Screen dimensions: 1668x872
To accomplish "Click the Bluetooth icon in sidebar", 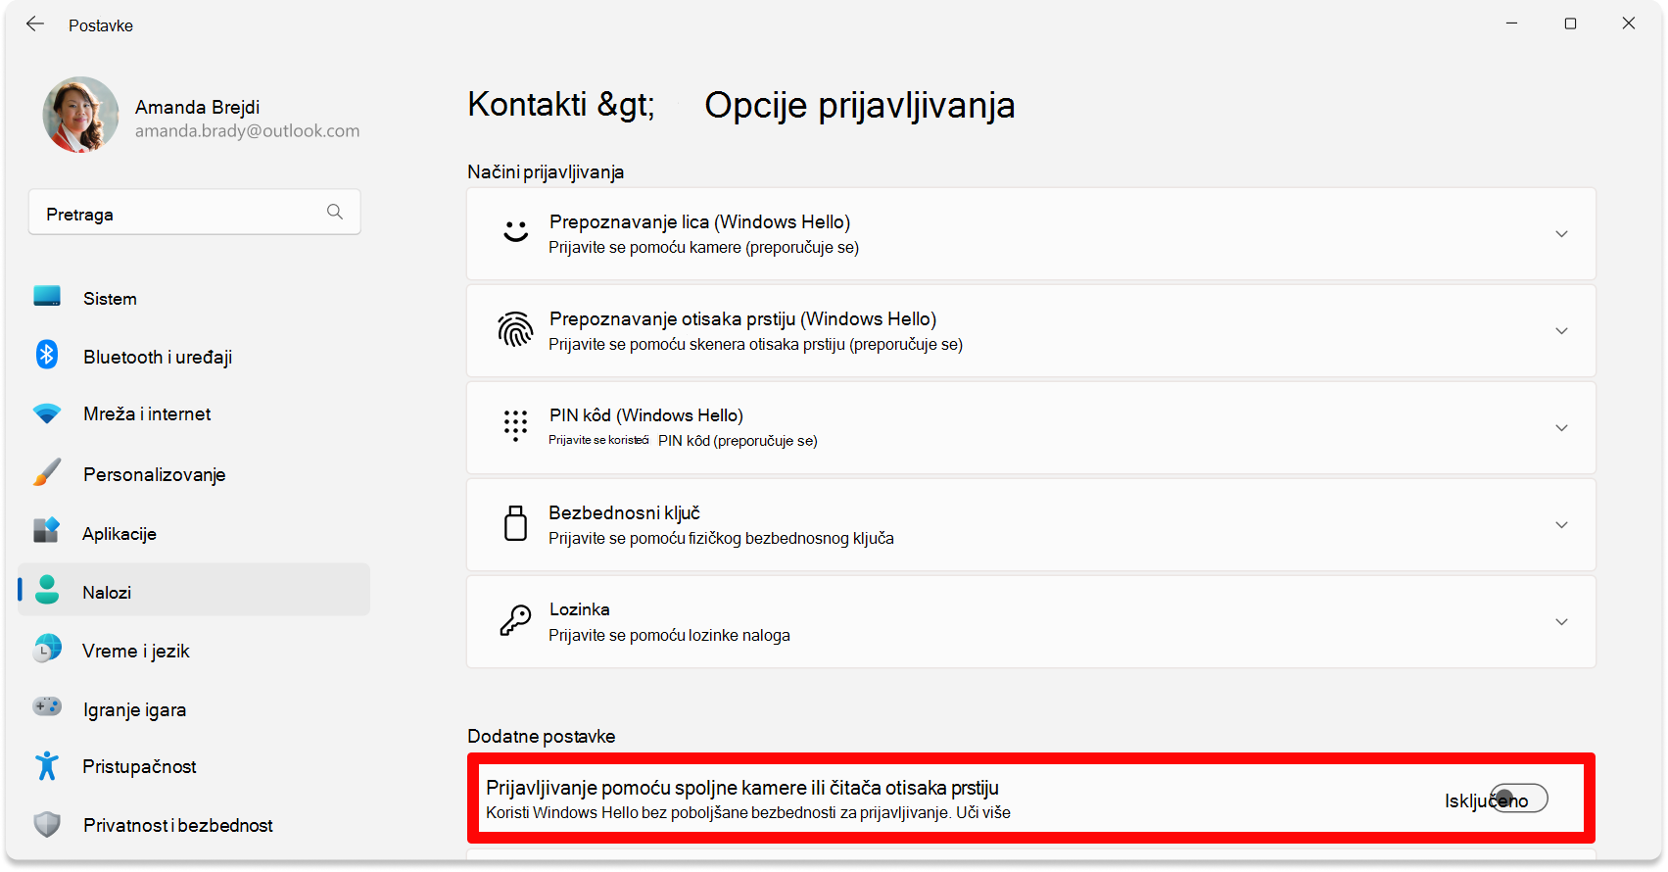I will [47, 354].
